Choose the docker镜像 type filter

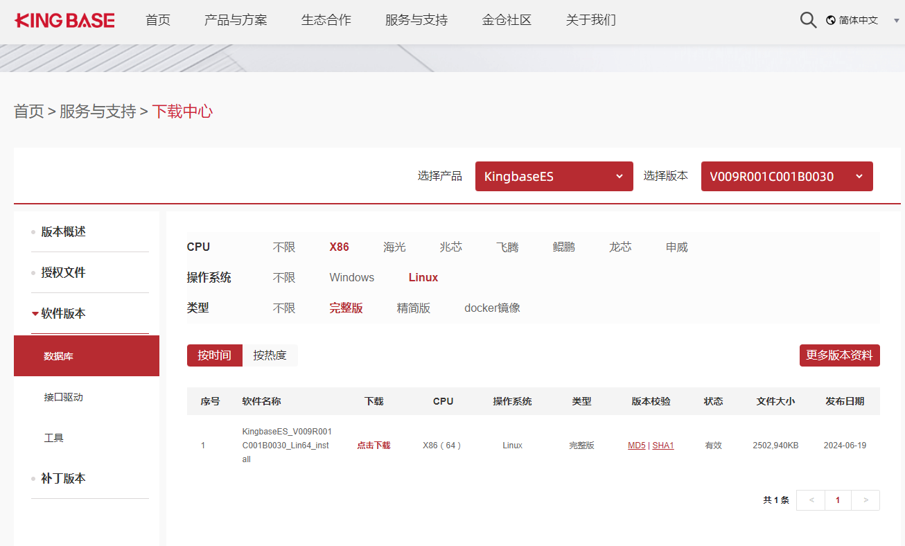[492, 308]
